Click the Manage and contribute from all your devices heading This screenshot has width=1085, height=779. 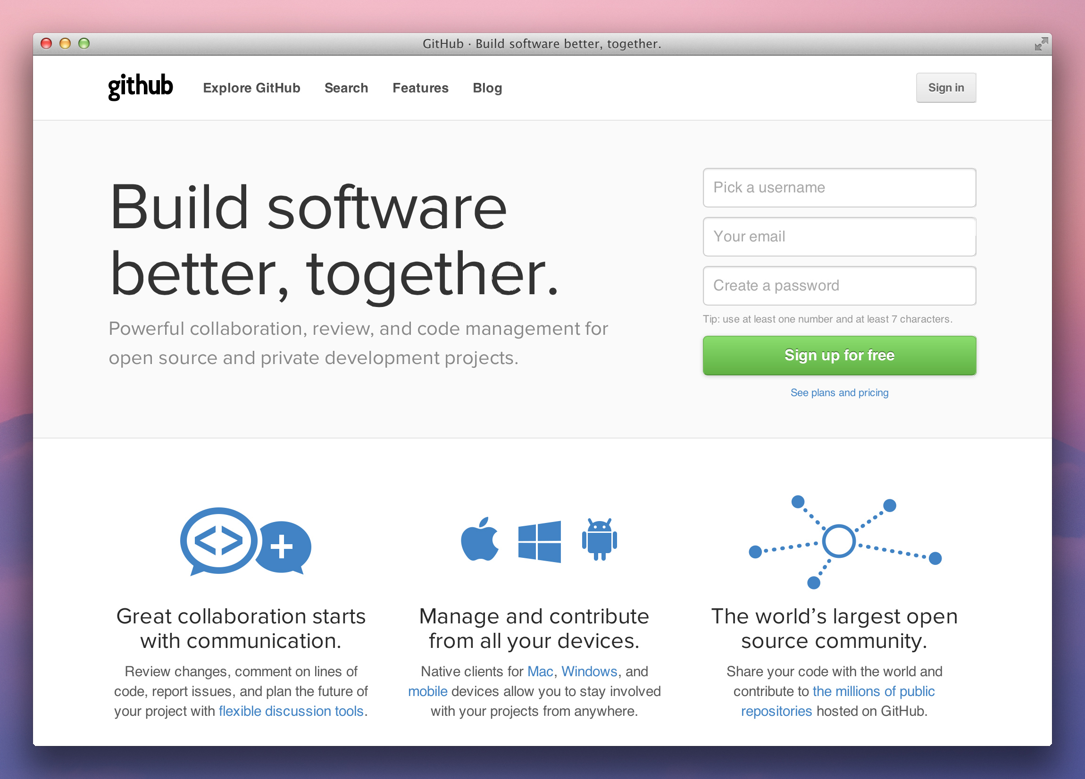tap(534, 629)
